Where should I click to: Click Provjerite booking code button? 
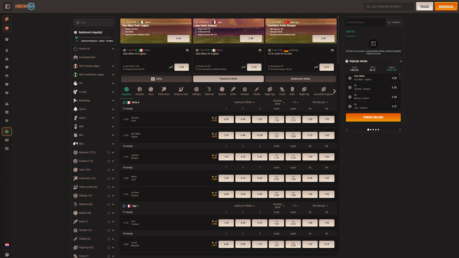[394, 22]
